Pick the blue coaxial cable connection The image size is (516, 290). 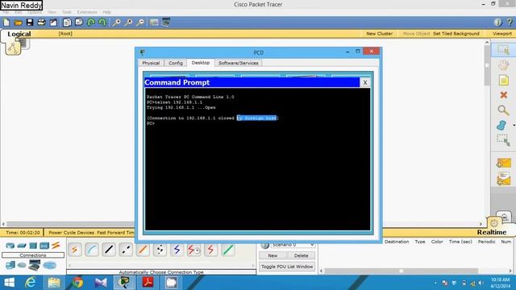pyautogui.click(x=177, y=250)
